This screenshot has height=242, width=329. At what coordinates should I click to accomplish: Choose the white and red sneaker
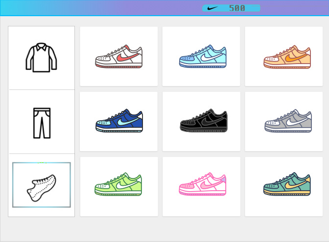pyautogui.click(x=119, y=56)
